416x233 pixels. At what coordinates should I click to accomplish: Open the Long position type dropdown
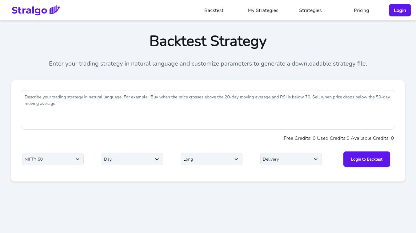[x=208, y=159]
